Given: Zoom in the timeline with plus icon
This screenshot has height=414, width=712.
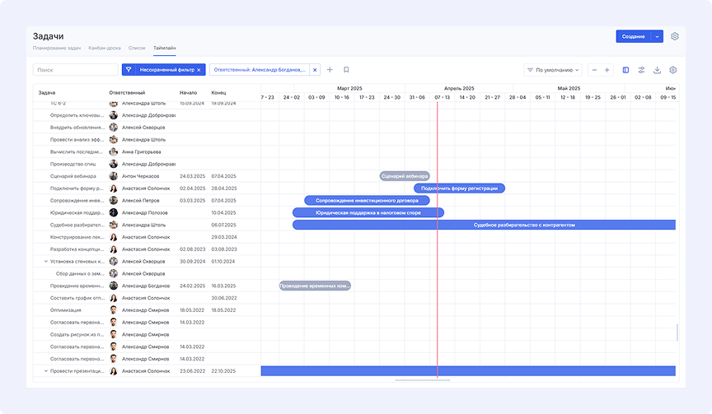Looking at the screenshot, I should pos(607,70).
